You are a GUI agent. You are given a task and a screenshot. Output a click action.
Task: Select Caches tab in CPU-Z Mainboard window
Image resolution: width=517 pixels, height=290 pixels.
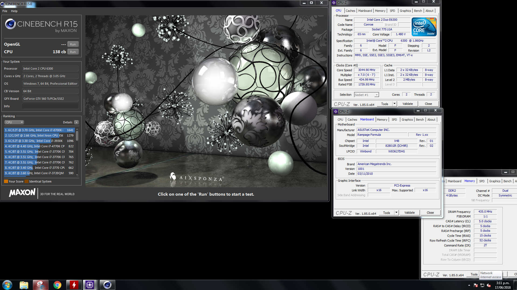point(352,120)
